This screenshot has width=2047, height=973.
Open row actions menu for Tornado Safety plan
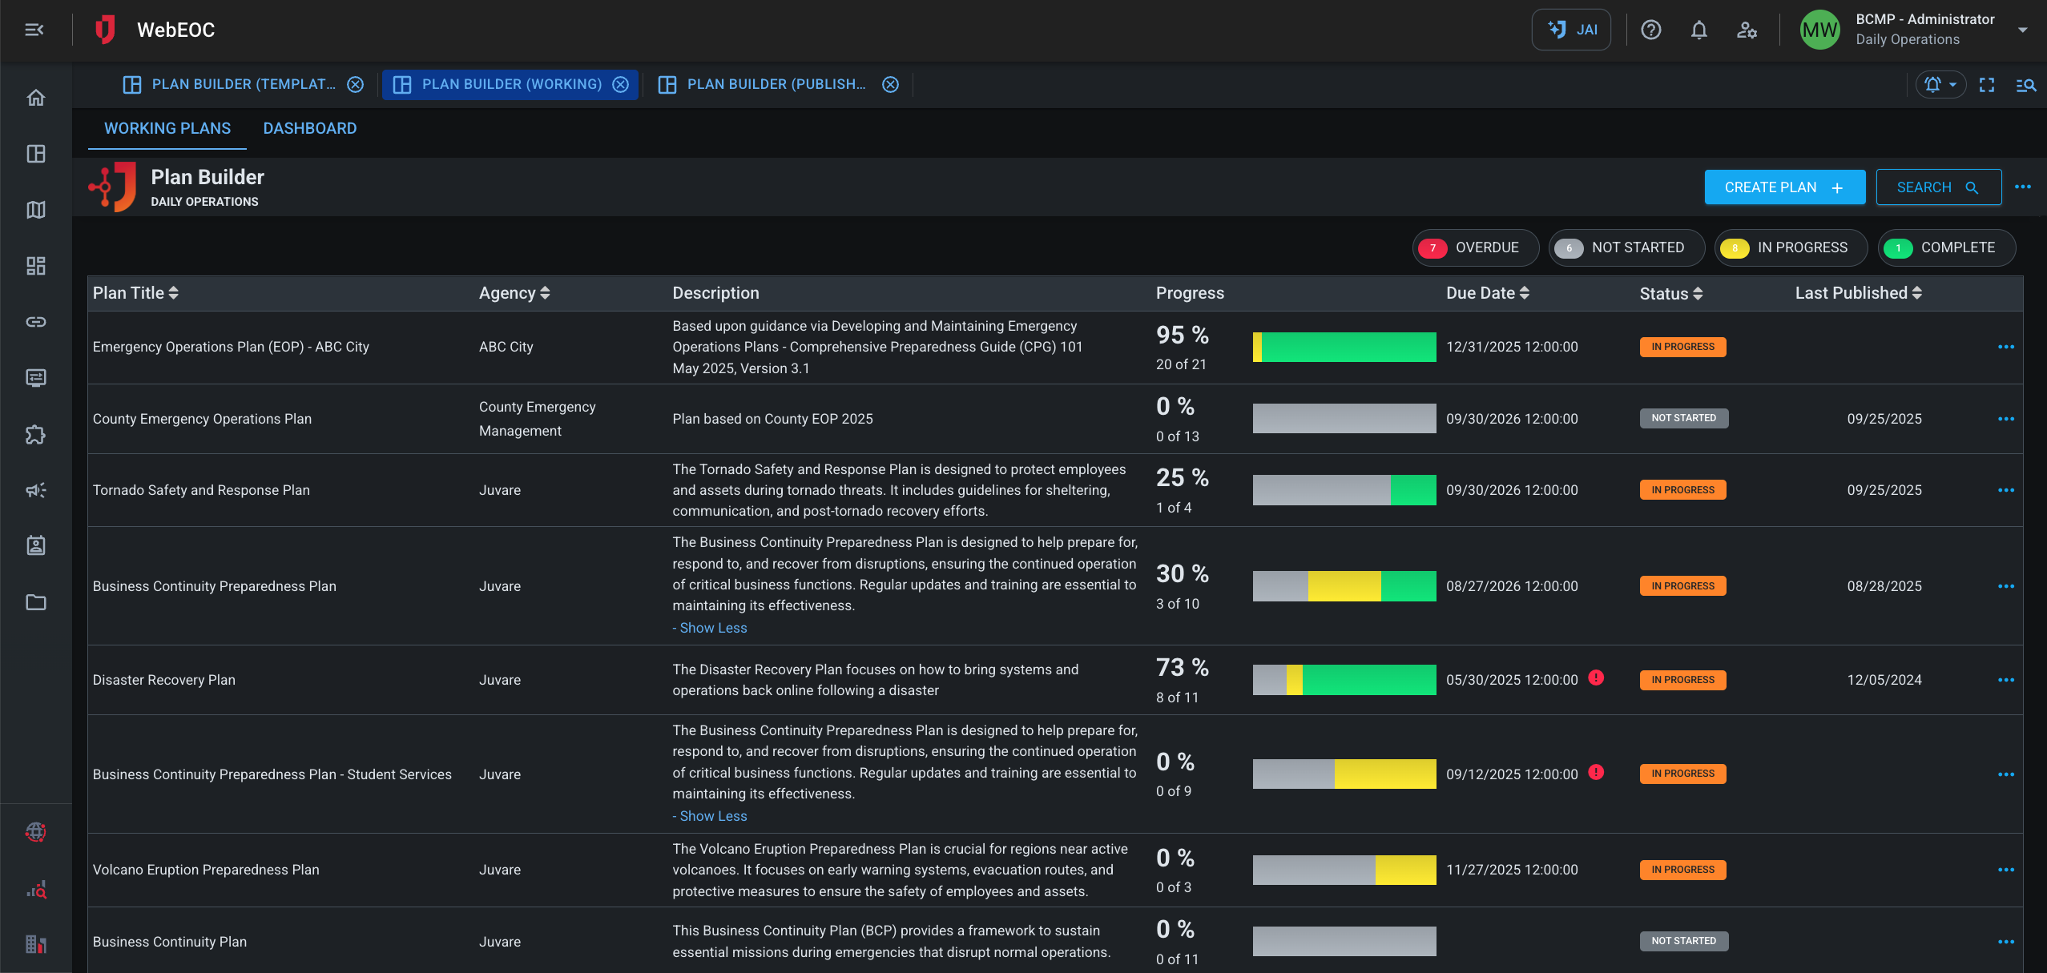click(2006, 489)
